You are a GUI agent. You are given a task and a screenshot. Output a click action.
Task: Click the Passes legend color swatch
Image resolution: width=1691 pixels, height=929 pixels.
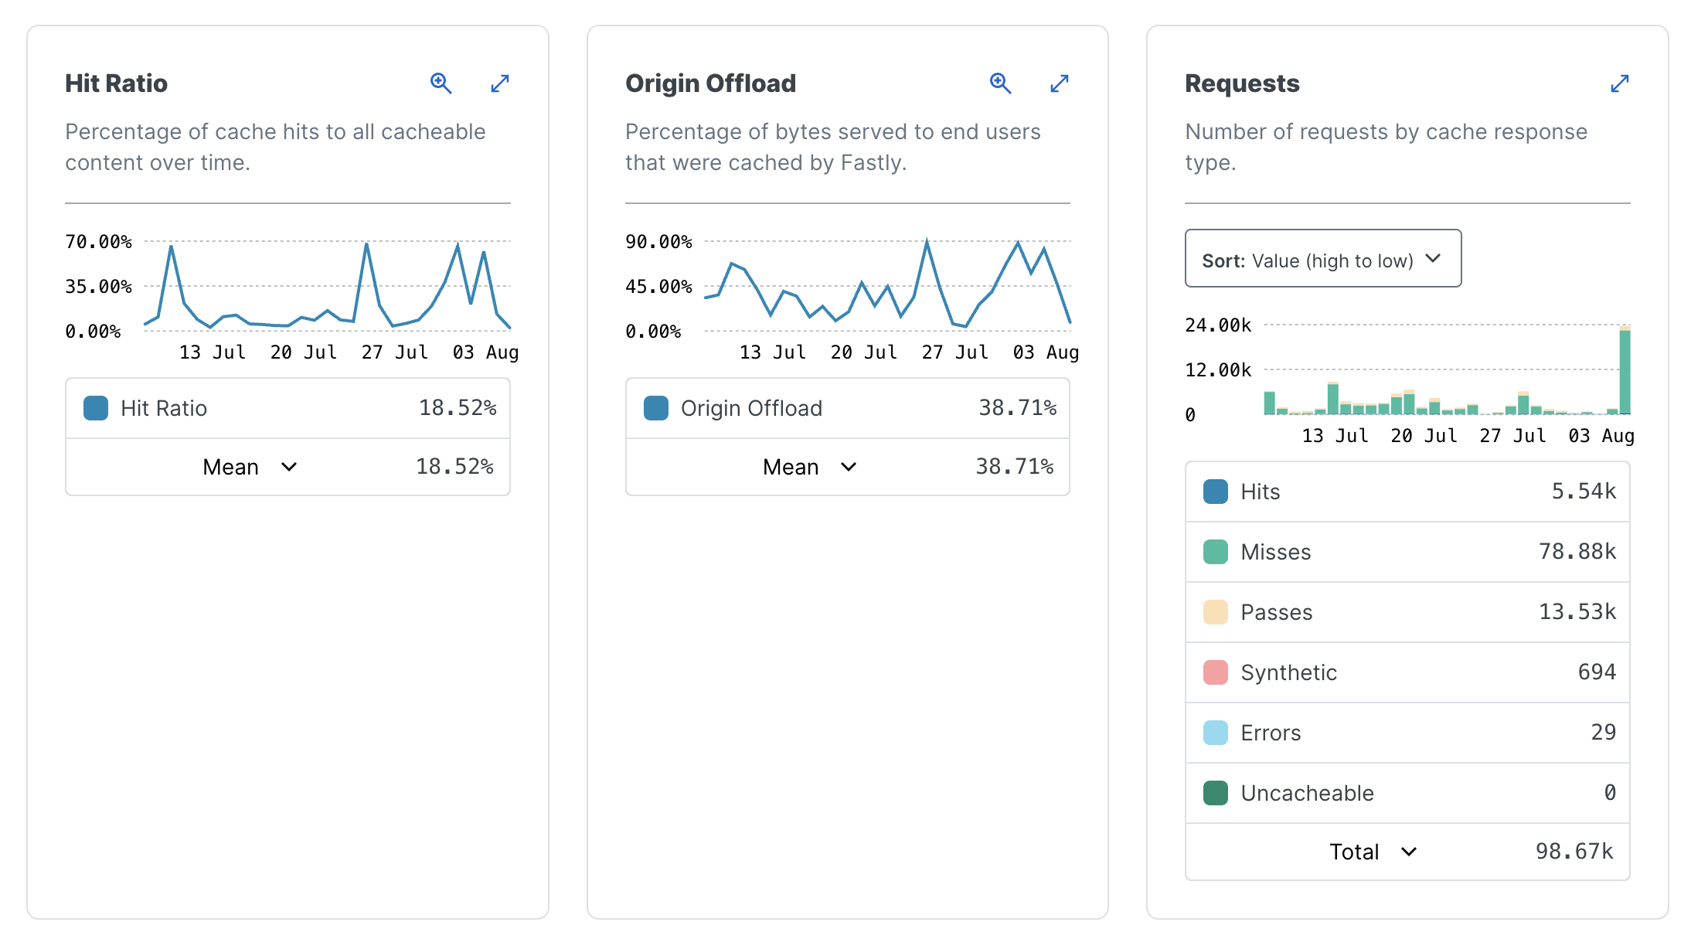tap(1216, 612)
